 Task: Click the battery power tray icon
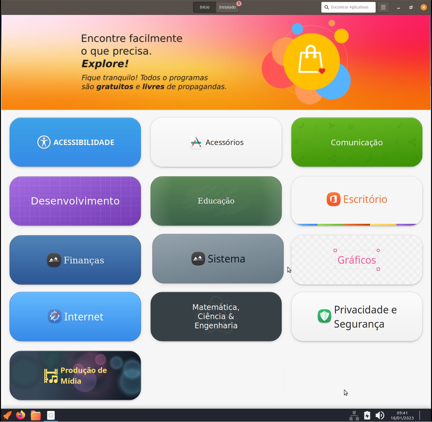click(x=367, y=415)
